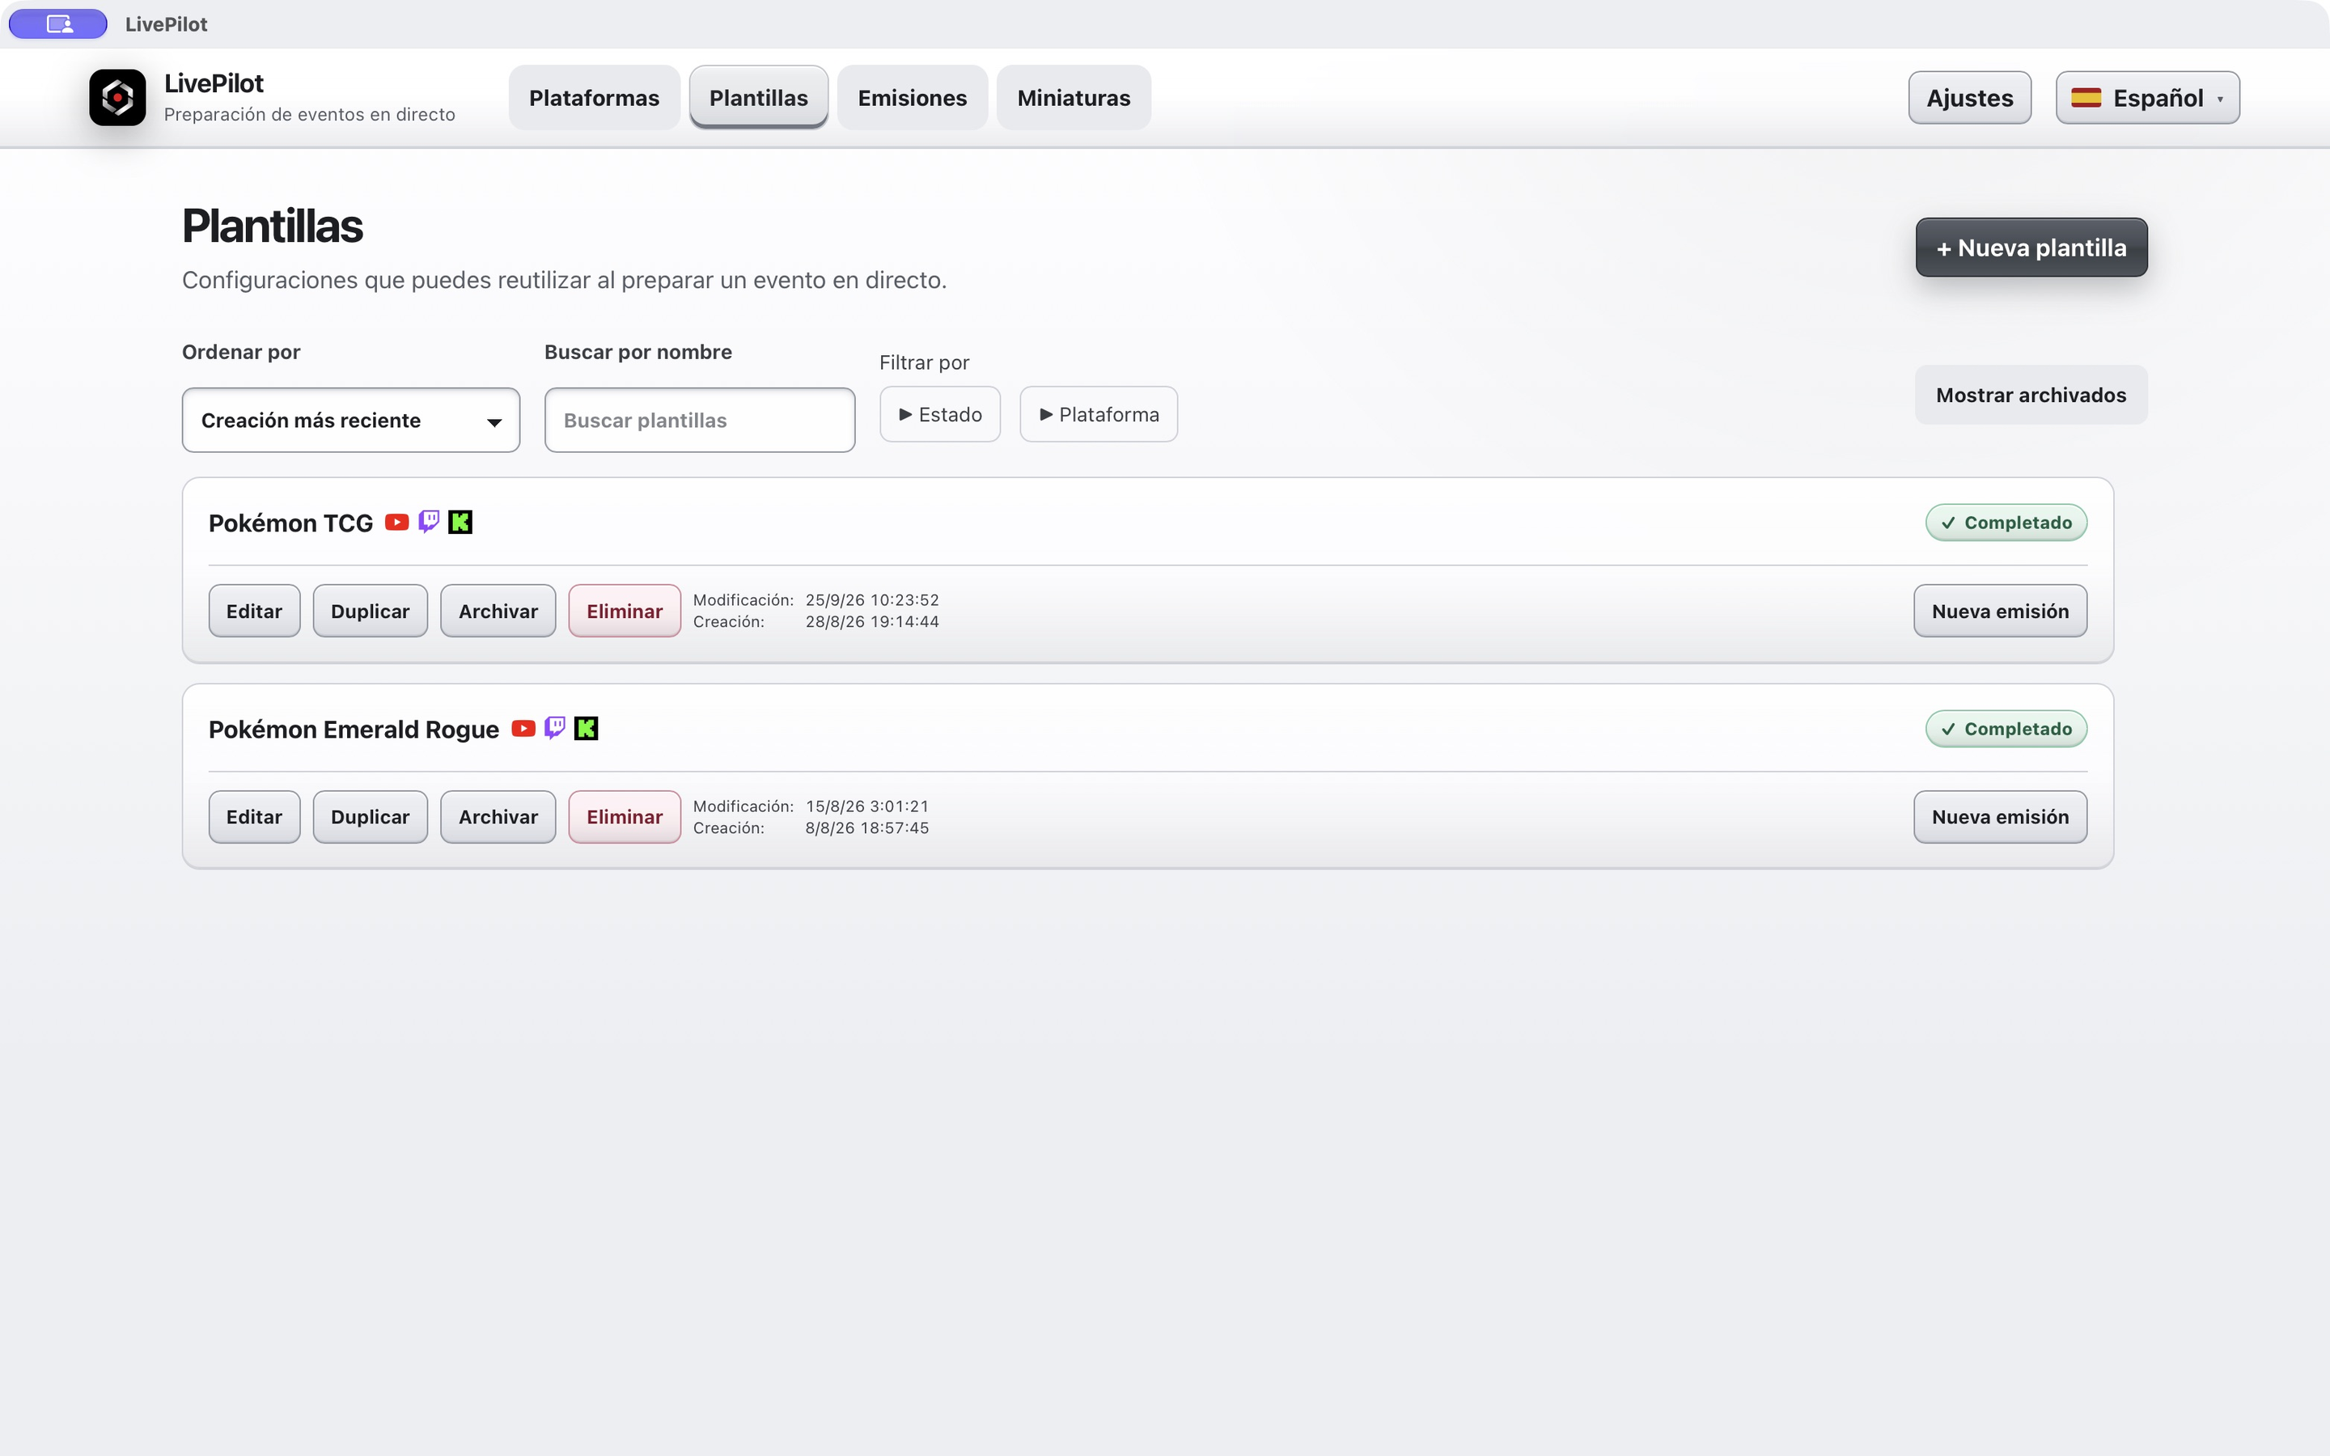Toggle Mostrar archivados
The image size is (2330, 1456).
[2031, 395]
